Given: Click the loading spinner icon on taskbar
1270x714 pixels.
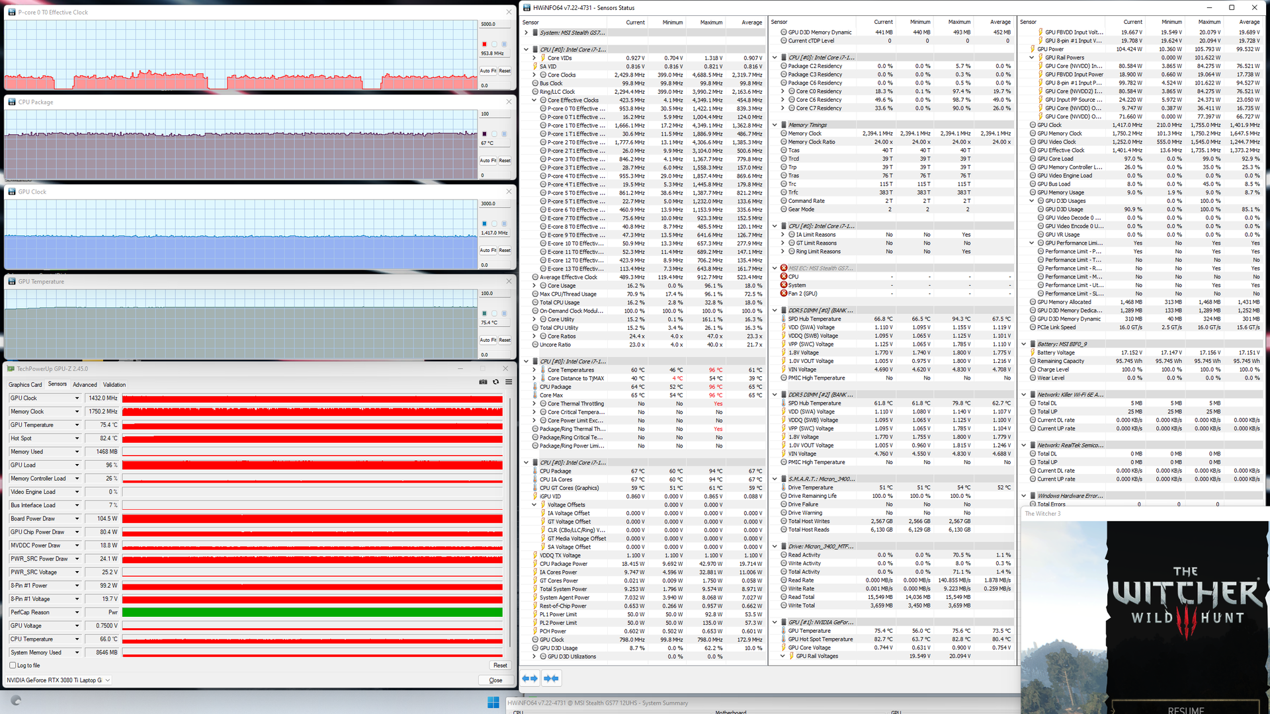Looking at the screenshot, I should [17, 700].
